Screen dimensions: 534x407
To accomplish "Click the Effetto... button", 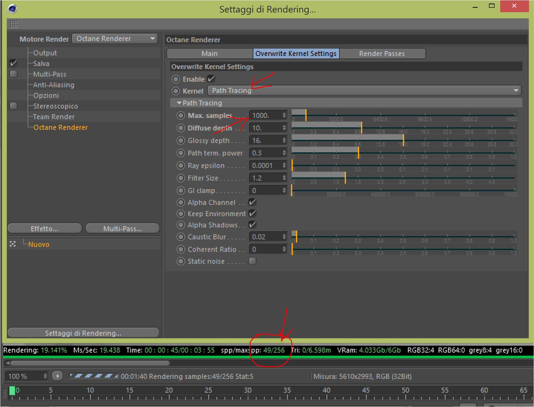I will [44, 229].
